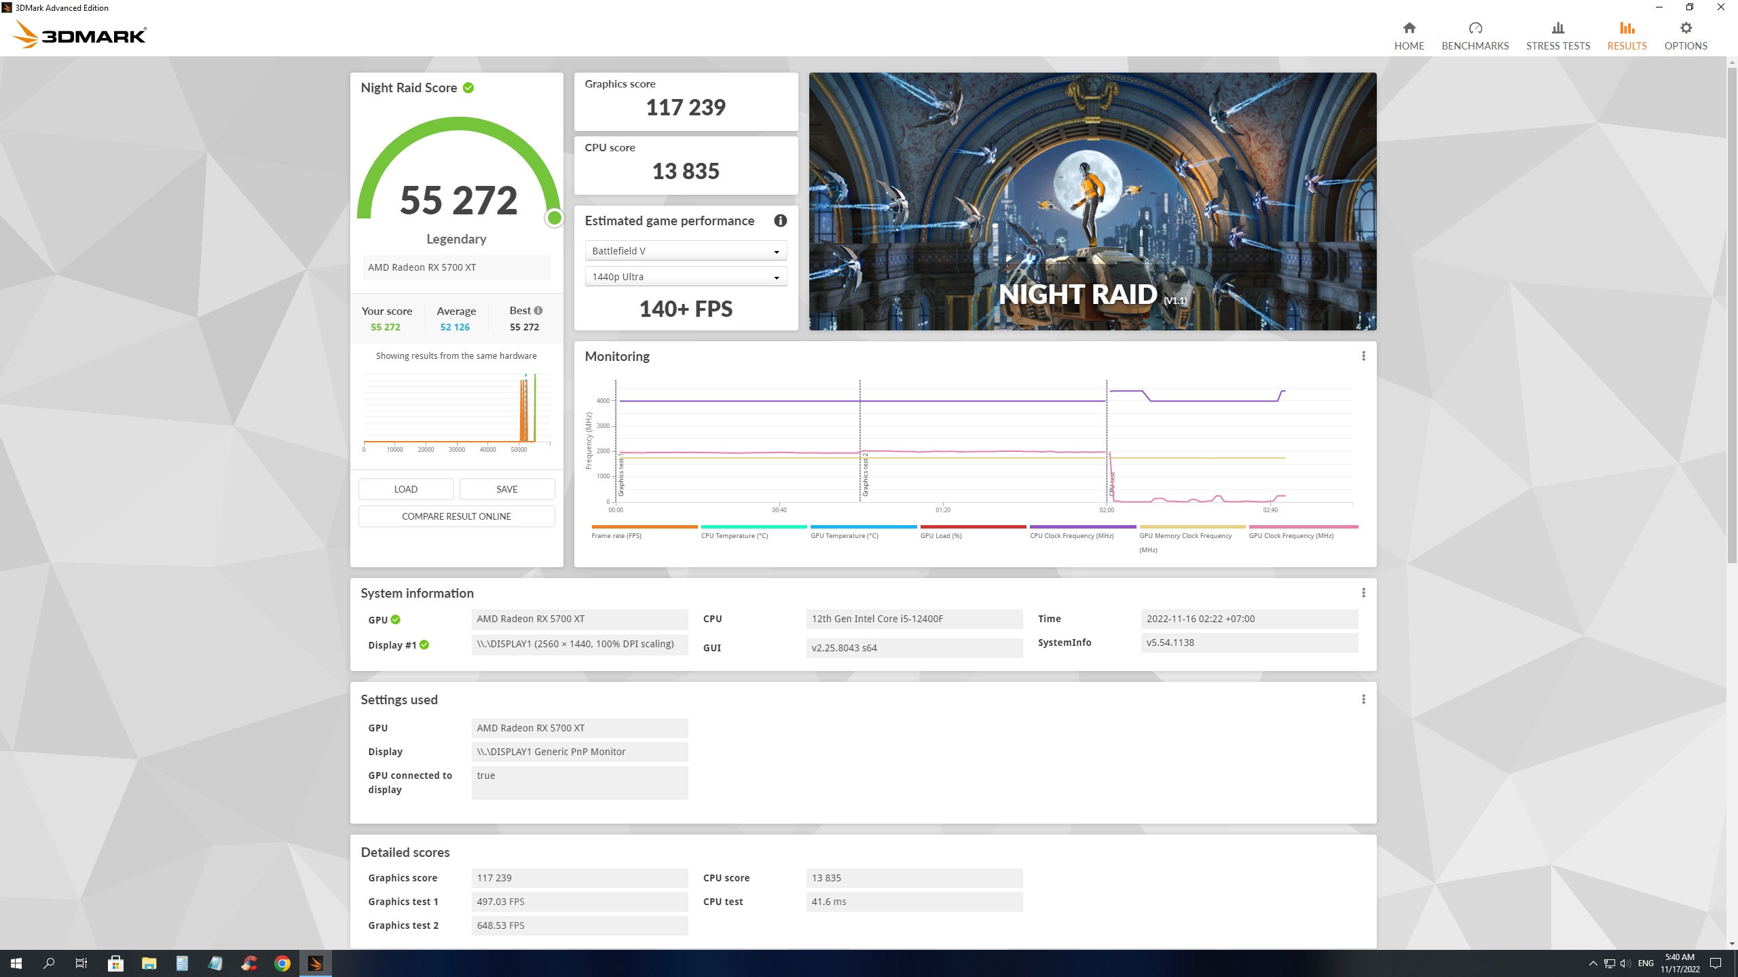Viewport: 1738px width, 977px height.
Task: Show hidden system tray icons
Action: pos(1593,963)
